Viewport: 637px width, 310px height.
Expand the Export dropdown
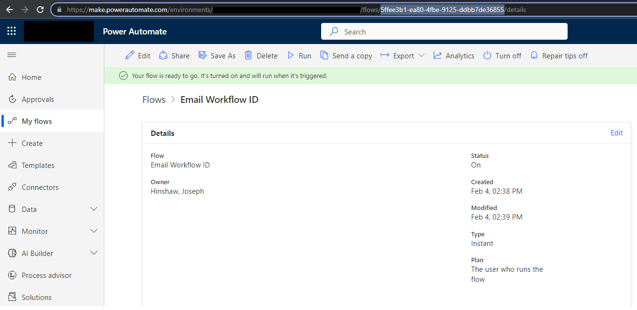422,55
